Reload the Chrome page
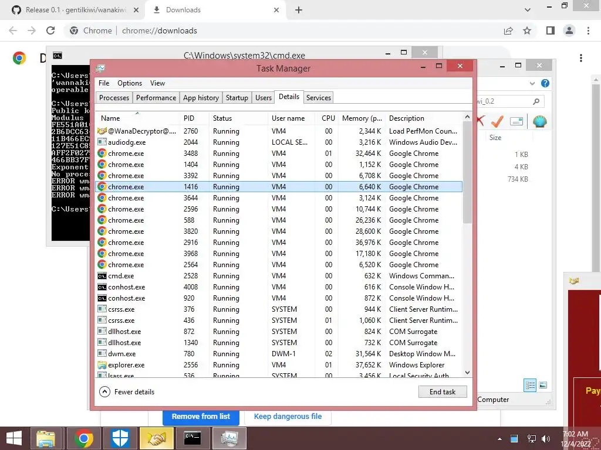Viewport: 601px width, 450px height. tap(50, 30)
